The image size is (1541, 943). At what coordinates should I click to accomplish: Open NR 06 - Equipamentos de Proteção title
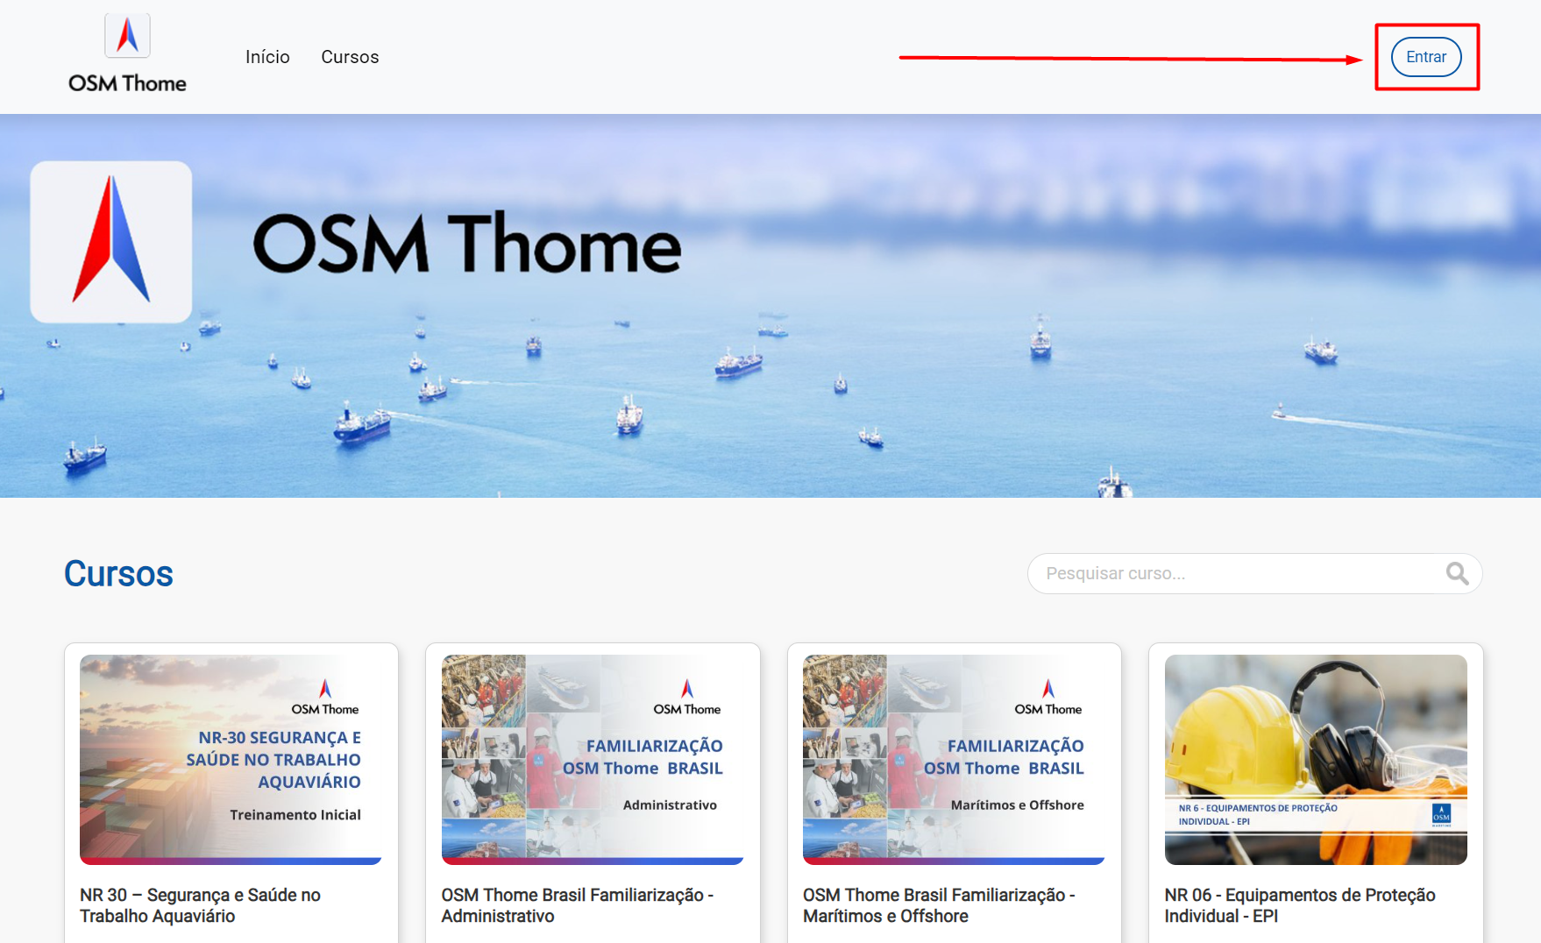(x=1300, y=905)
